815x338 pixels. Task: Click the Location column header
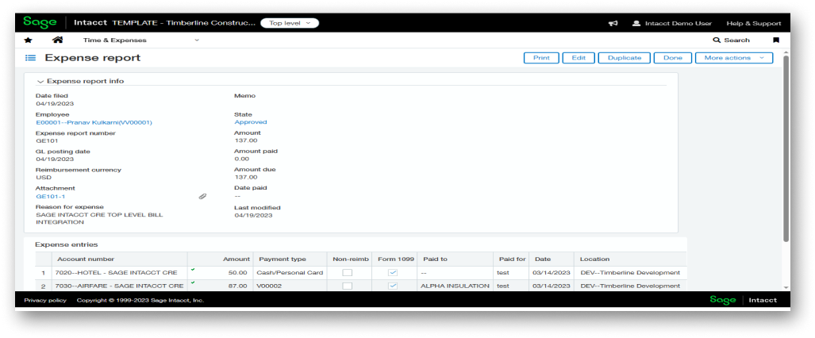630,259
